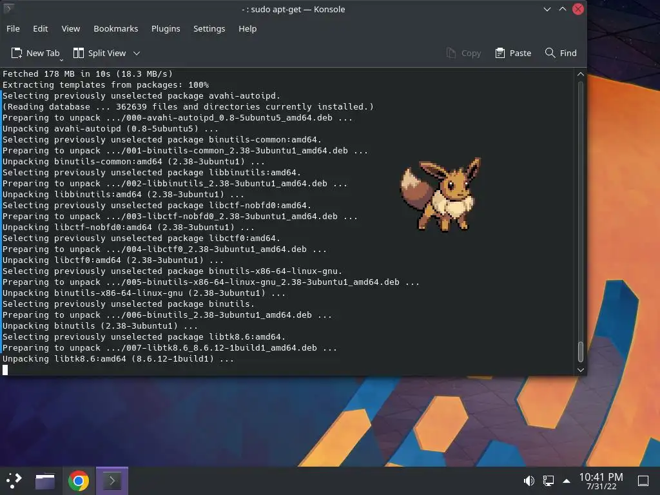Click the terminal scrollbar up arrow
The height and width of the screenshot is (495, 660).
[x=581, y=74]
